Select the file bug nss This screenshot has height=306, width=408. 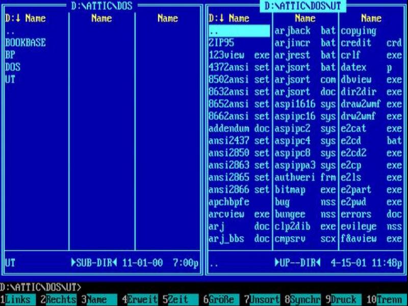tap(305, 201)
